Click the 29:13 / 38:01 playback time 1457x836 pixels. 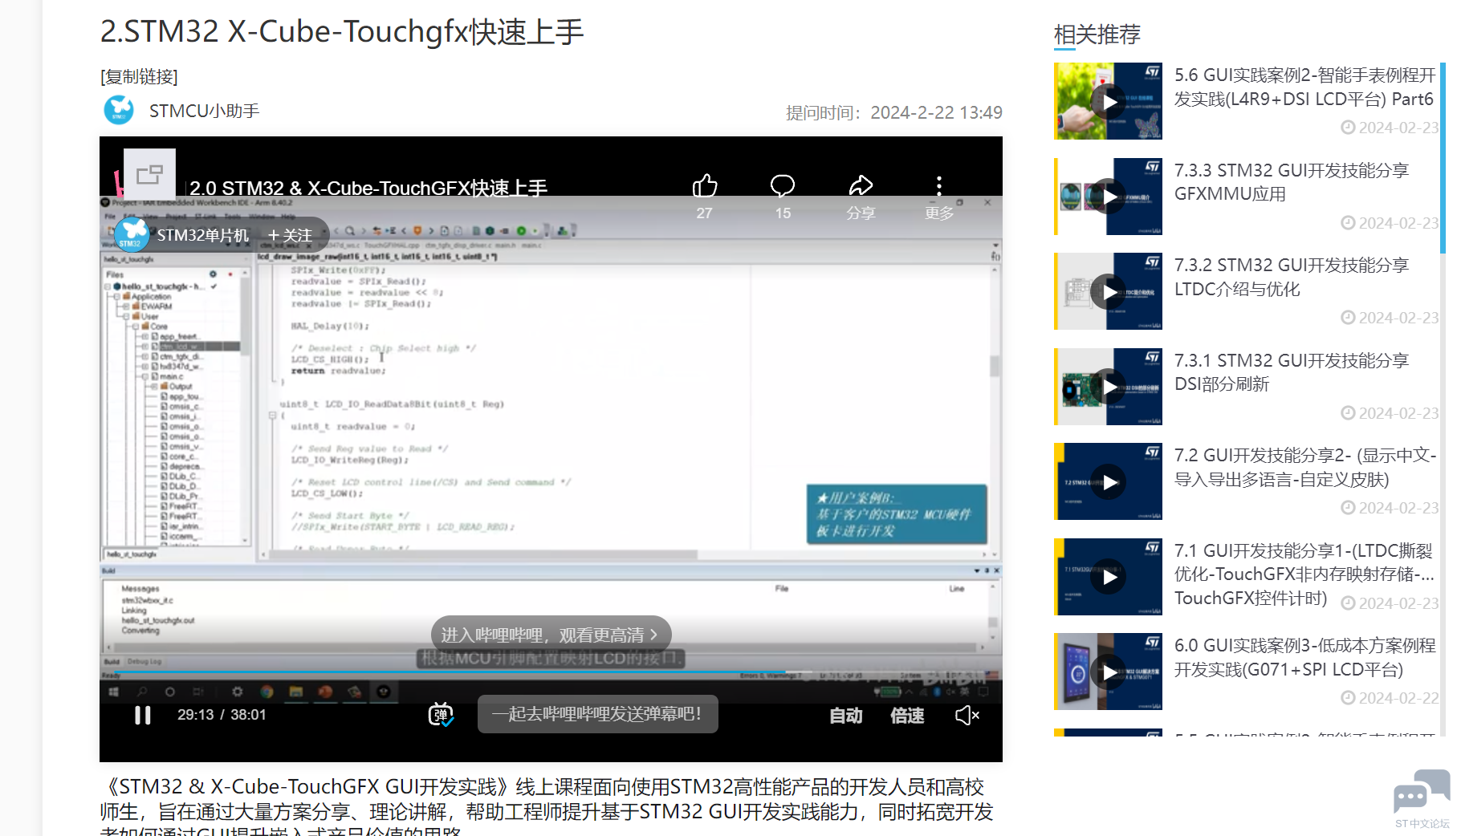[222, 715]
